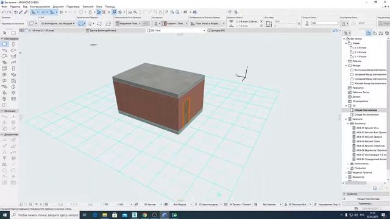This screenshot has height=219, width=390.
Task: Collapse the Каталоги group in Navigator
Action: (346, 119)
